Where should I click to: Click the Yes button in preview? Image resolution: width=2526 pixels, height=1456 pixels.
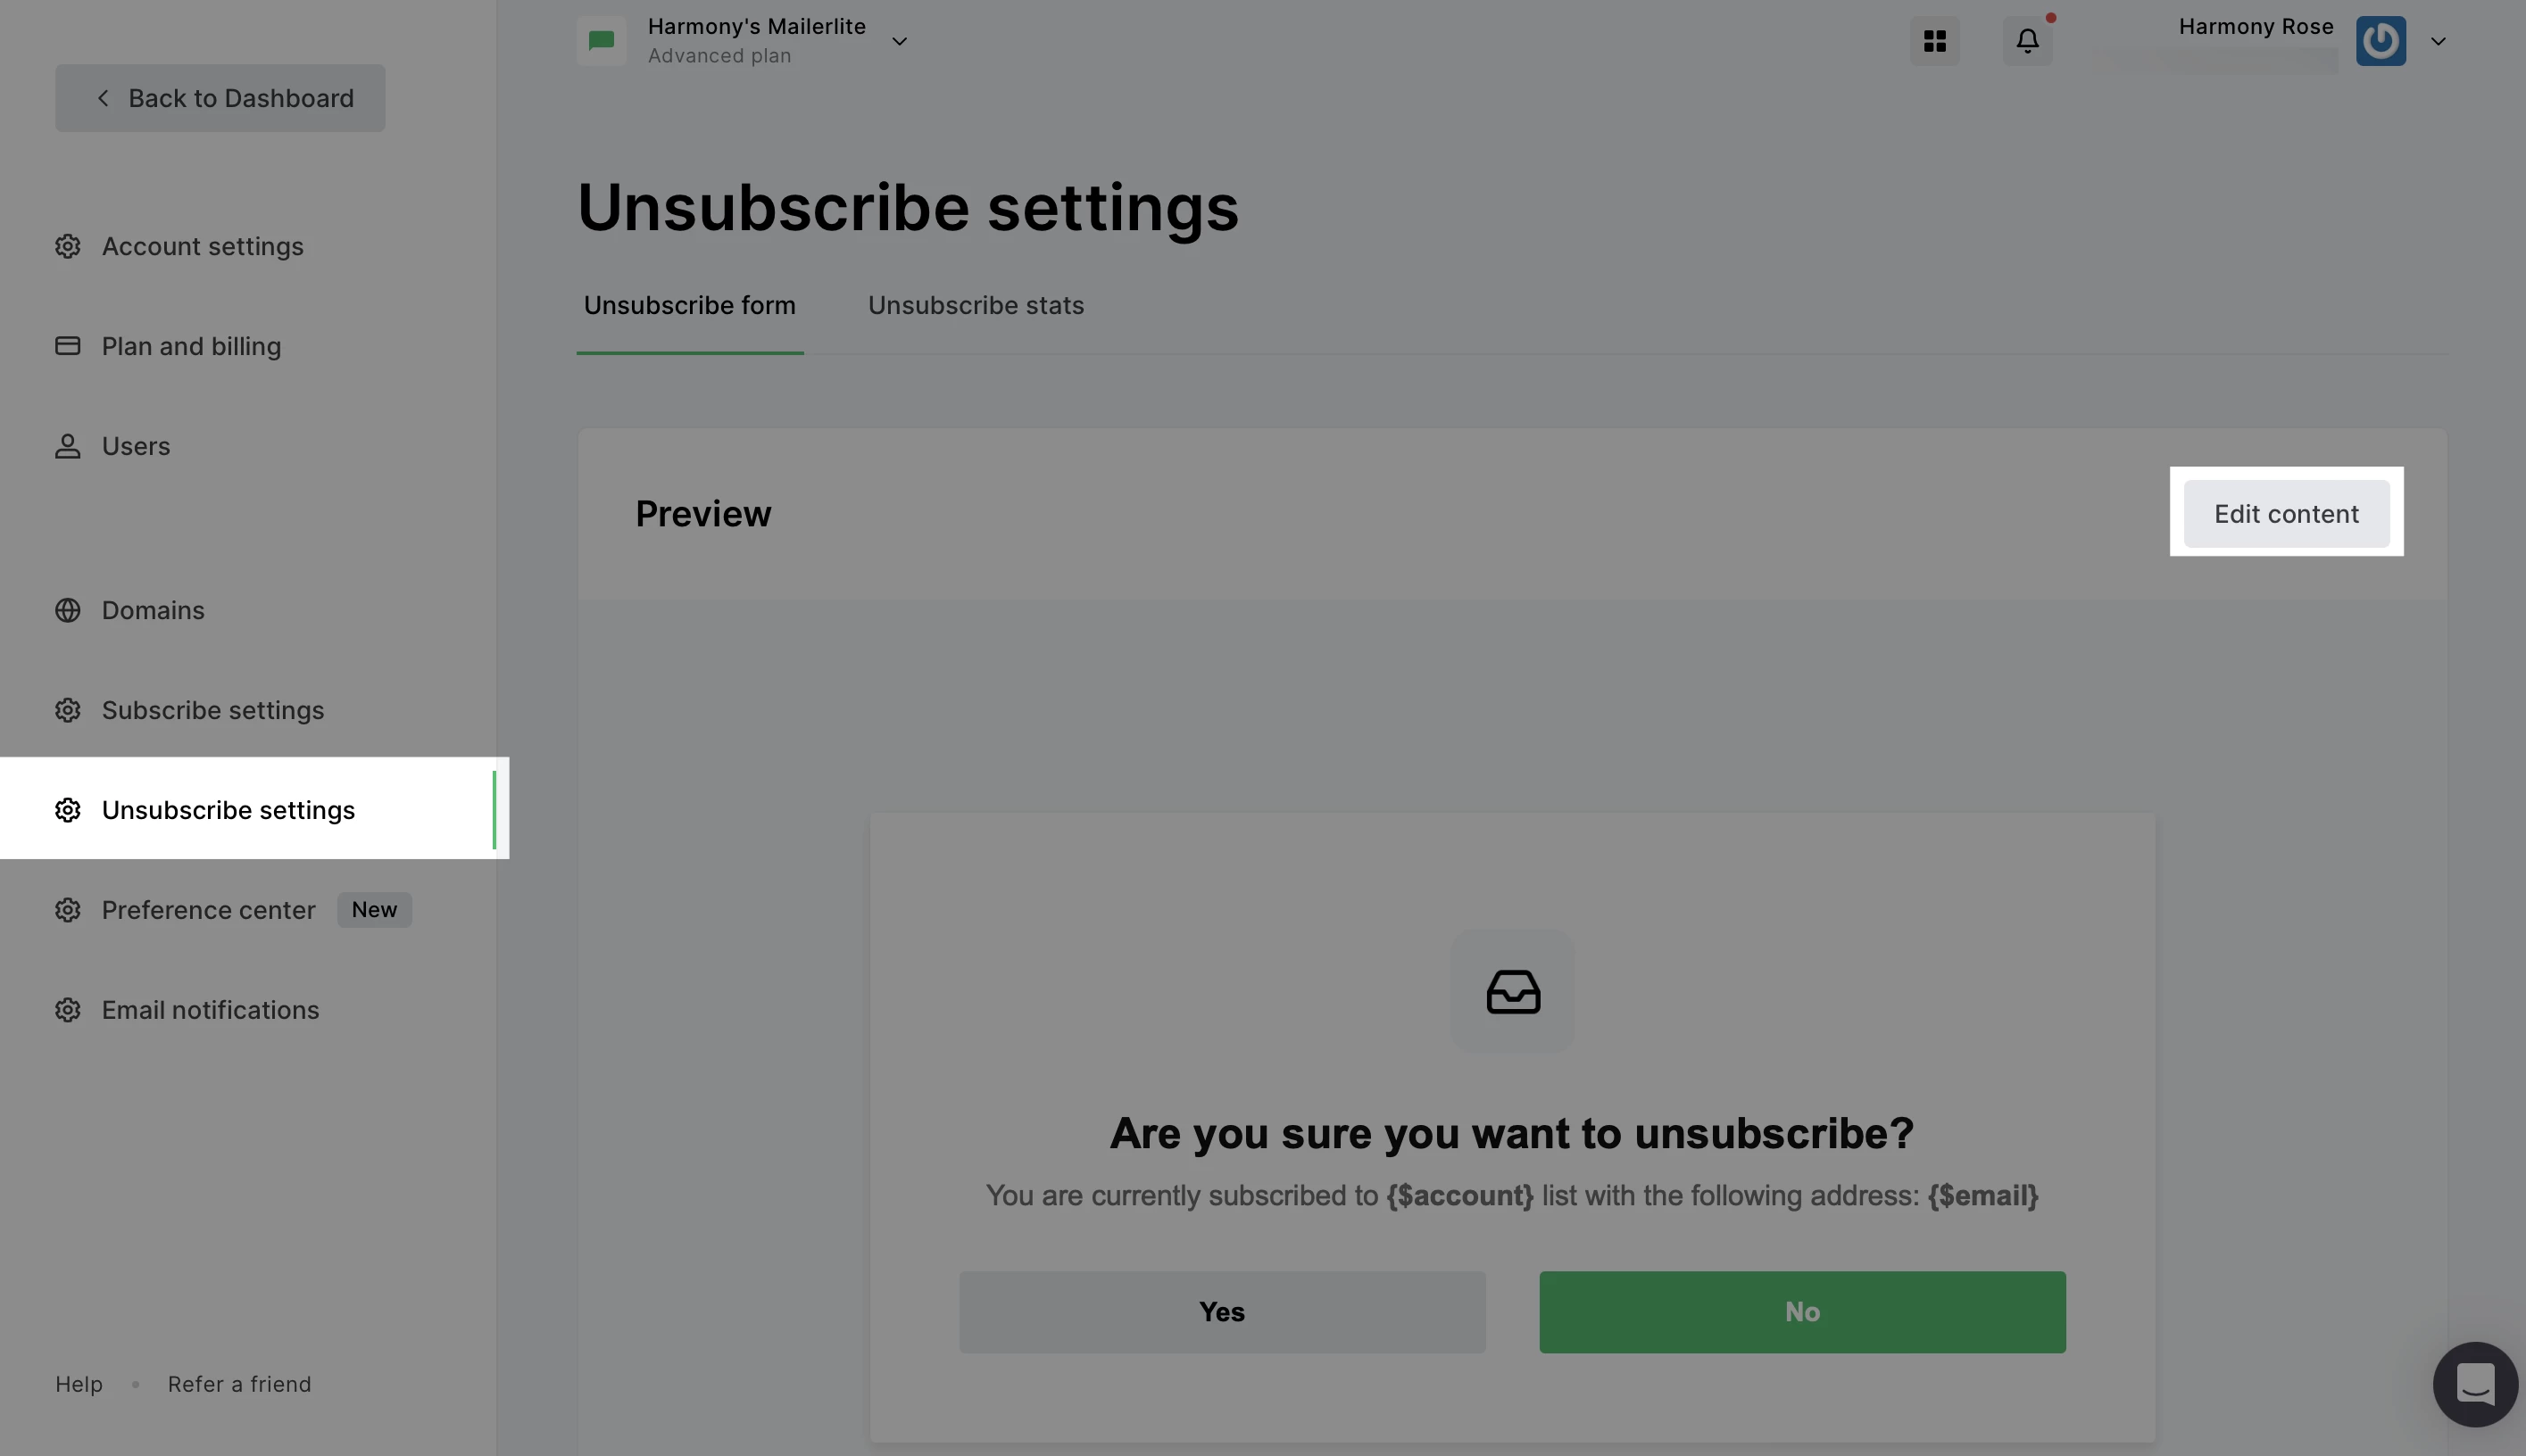[1221, 1312]
